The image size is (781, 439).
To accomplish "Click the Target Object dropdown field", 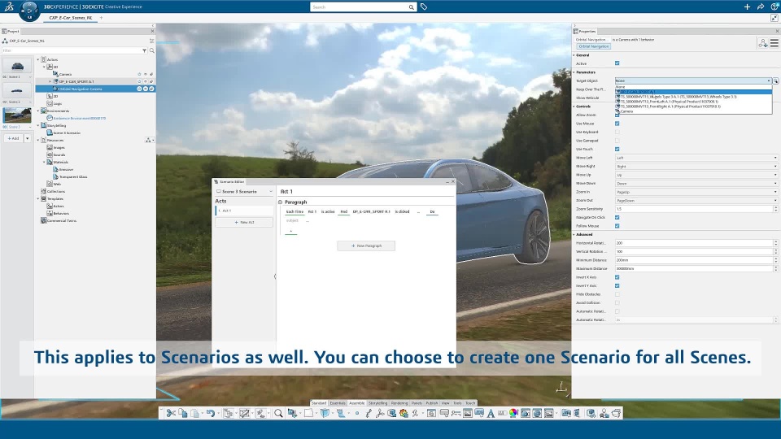I will (693, 80).
